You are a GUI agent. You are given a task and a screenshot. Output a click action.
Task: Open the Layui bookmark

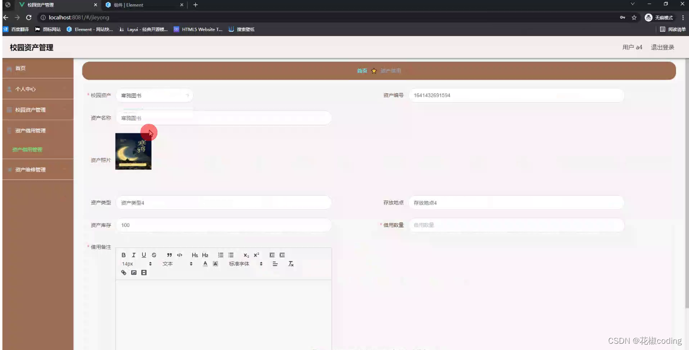click(143, 29)
